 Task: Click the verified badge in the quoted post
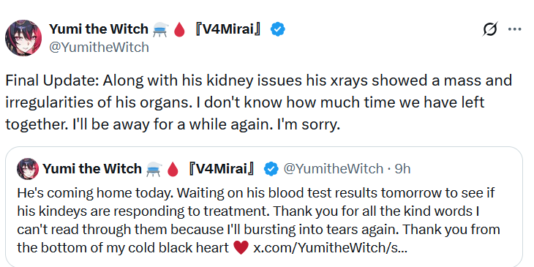[271, 168]
